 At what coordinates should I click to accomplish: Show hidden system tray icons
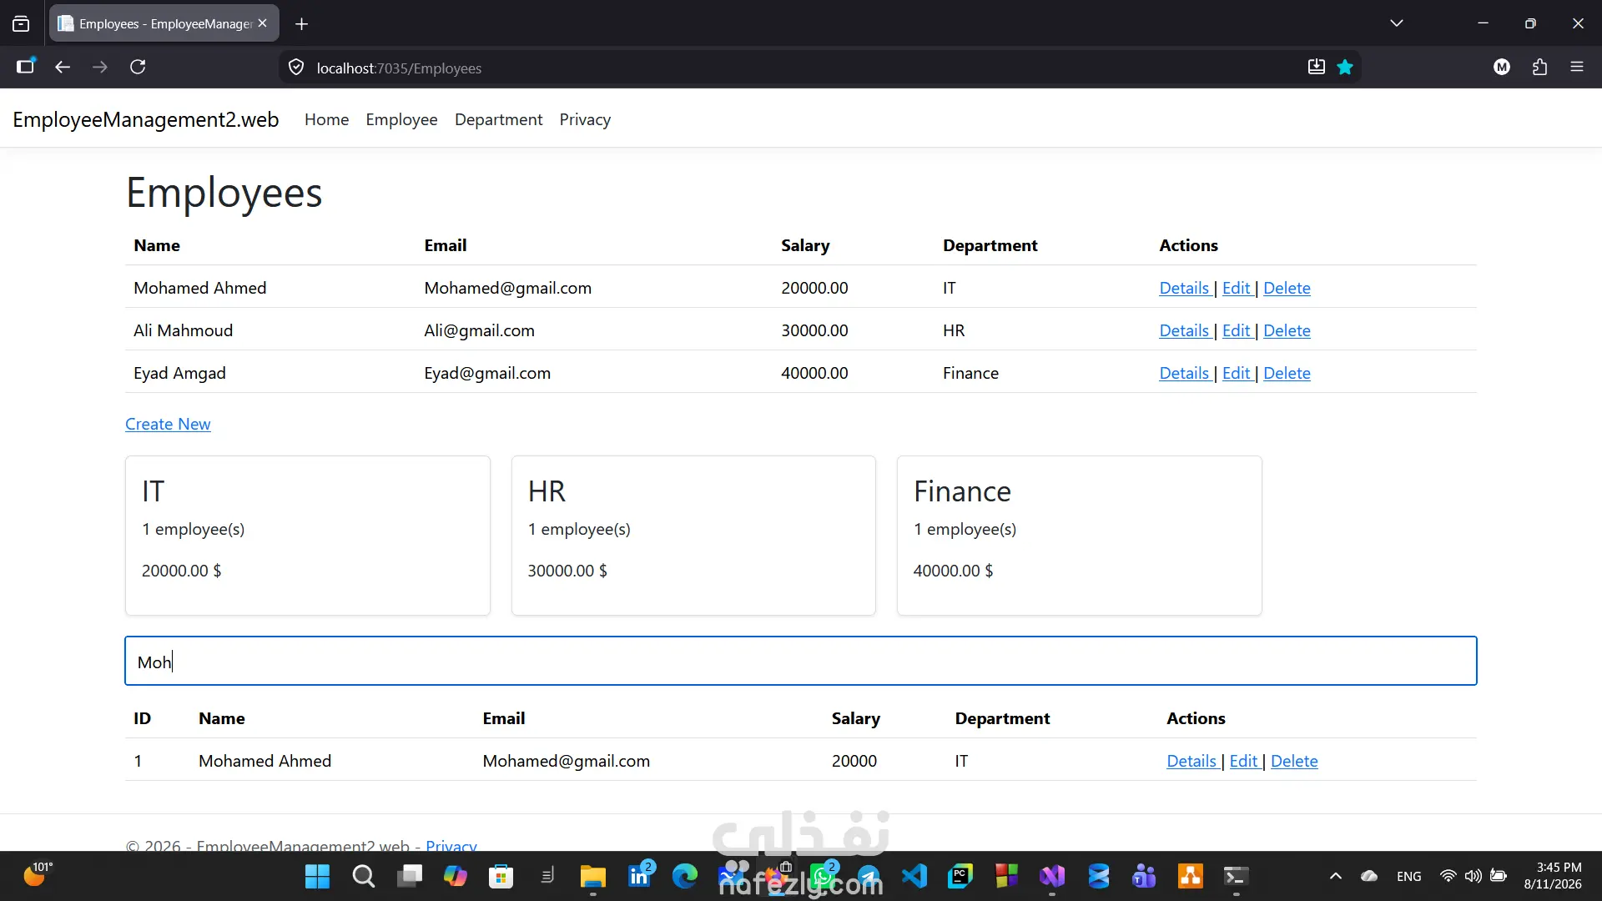1336,876
